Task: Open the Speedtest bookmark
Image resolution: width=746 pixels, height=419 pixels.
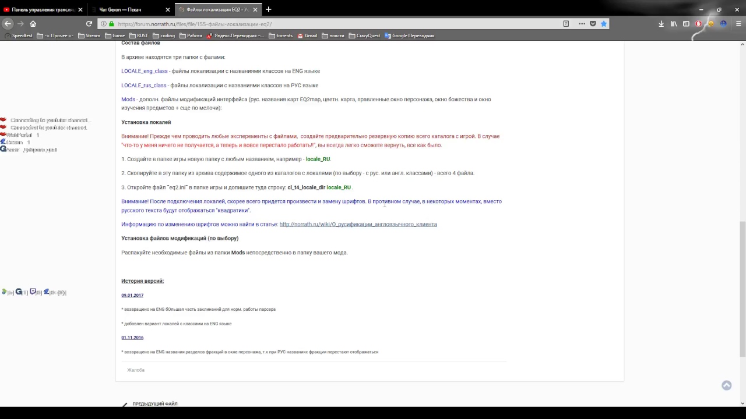Action: [19, 35]
